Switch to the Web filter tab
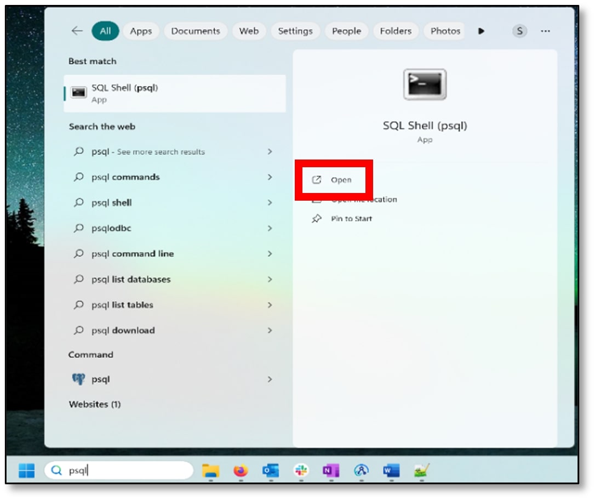This screenshot has height=500, width=595. point(249,31)
